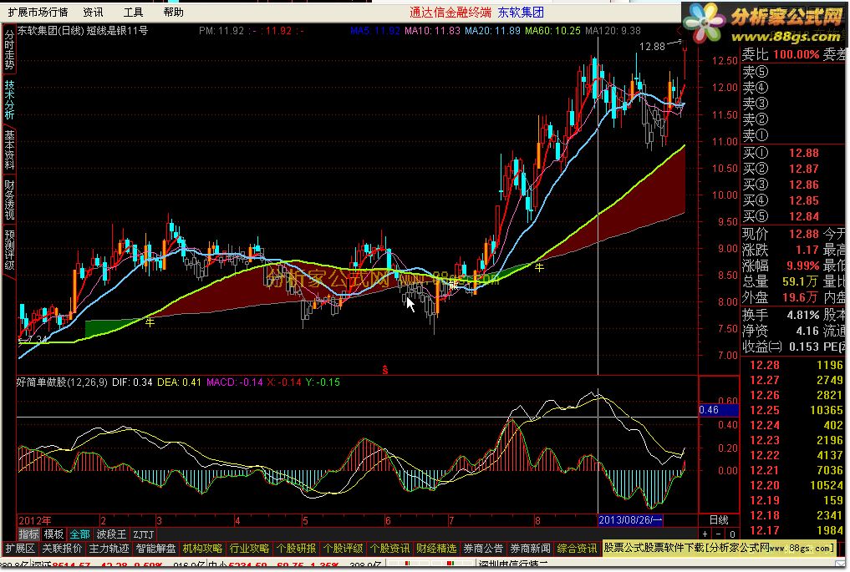Image resolution: width=850 pixels, height=572 pixels.
Task: Open 个股研报 info tab
Action: tap(296, 548)
